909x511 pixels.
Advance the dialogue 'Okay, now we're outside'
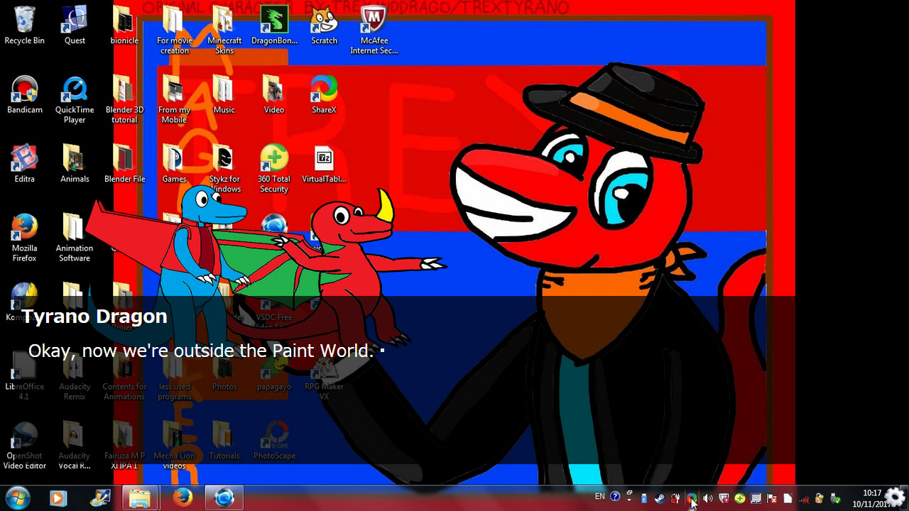coord(201,351)
